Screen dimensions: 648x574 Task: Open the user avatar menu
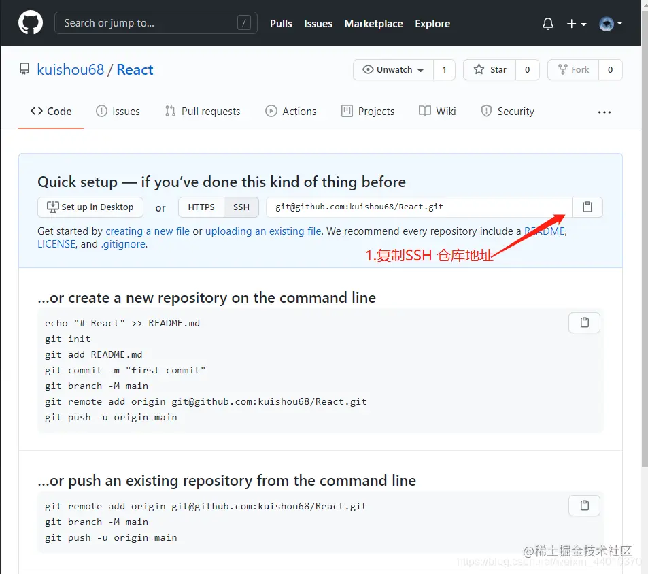pyautogui.click(x=611, y=24)
